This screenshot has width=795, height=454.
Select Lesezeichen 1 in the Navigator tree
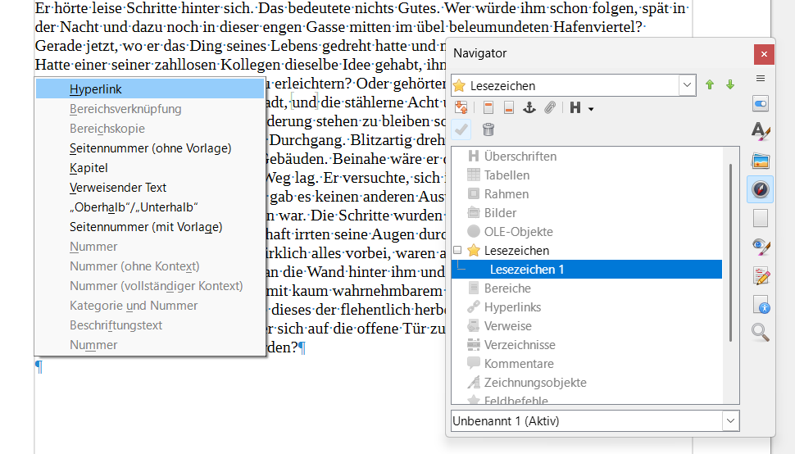point(526,270)
